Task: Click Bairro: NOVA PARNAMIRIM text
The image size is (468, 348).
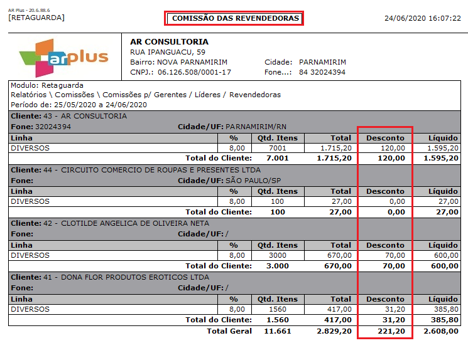Action: click(179, 62)
